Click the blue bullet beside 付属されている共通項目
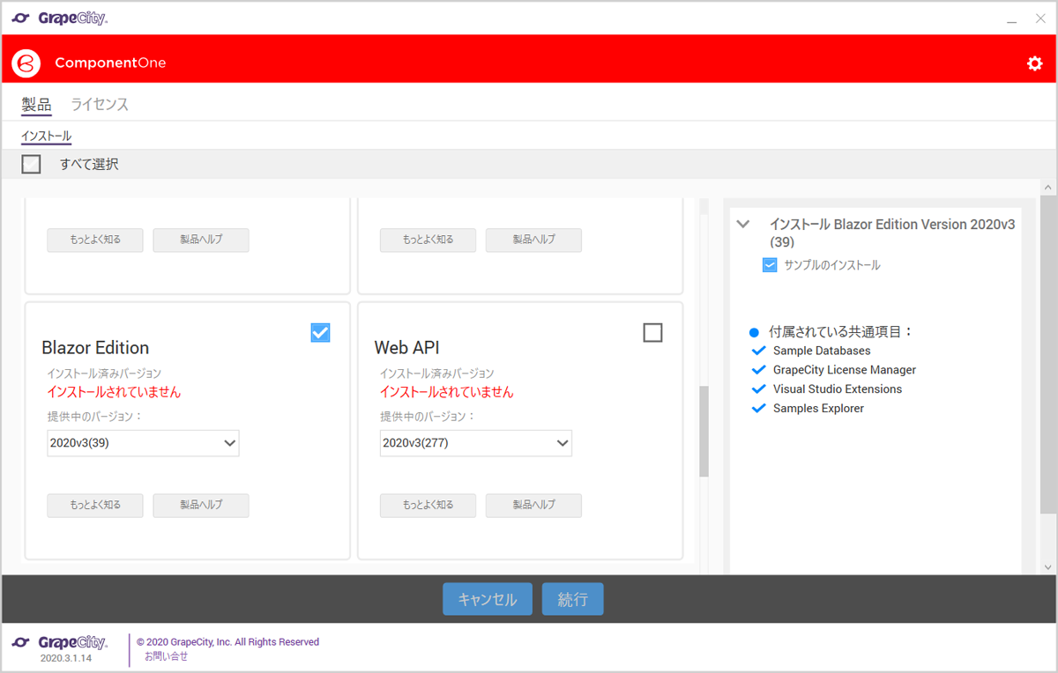 click(754, 333)
